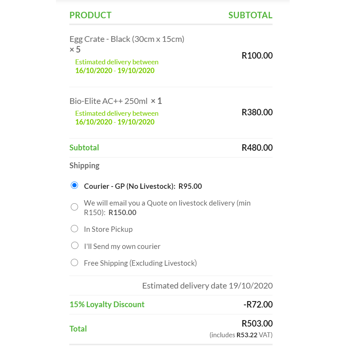Click the livestock delivery quote label text

tap(167, 208)
